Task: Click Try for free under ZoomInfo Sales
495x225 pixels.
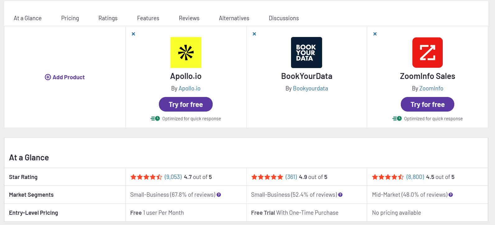Action: (428, 104)
